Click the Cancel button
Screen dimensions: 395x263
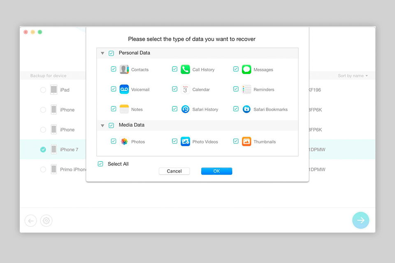(174, 171)
